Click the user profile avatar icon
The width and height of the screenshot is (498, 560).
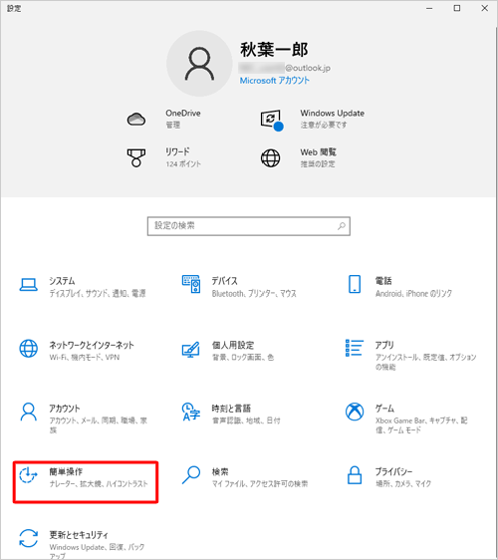199,64
